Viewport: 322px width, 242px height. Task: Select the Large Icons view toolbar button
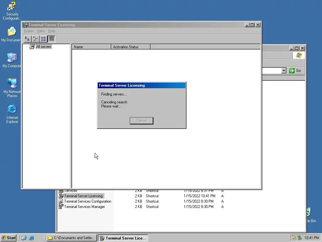point(27,39)
